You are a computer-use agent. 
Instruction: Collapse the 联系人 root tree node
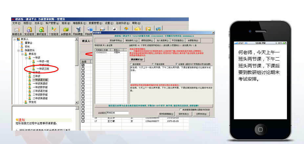pyautogui.click(x=13, y=39)
